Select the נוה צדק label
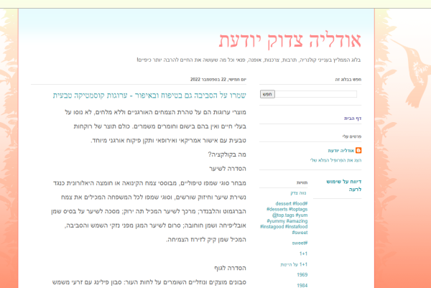 tap(300, 192)
